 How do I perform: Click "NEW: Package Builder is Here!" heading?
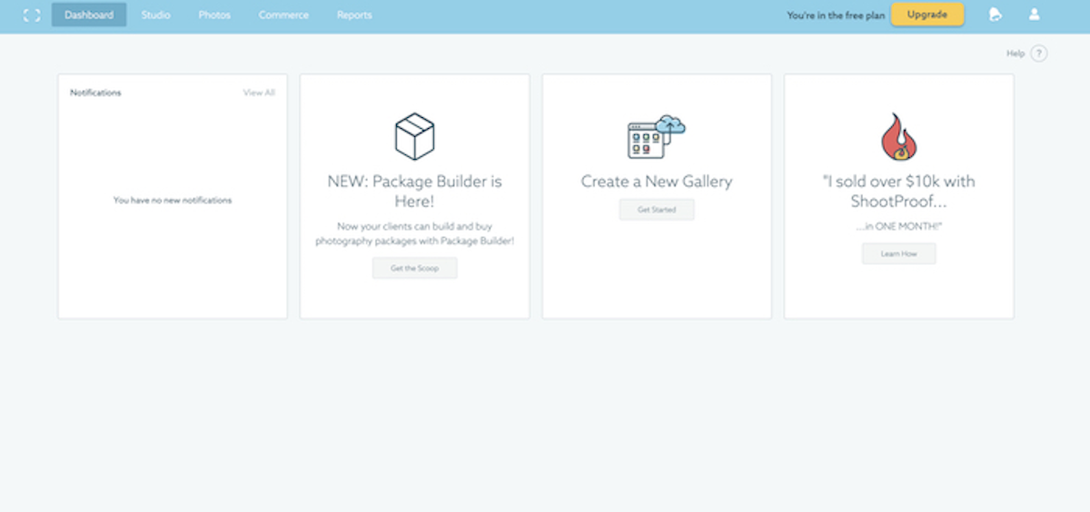pyautogui.click(x=415, y=192)
